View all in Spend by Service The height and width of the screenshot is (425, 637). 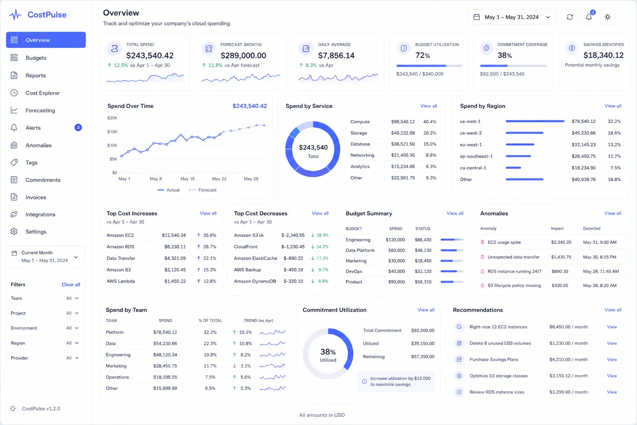coord(428,106)
